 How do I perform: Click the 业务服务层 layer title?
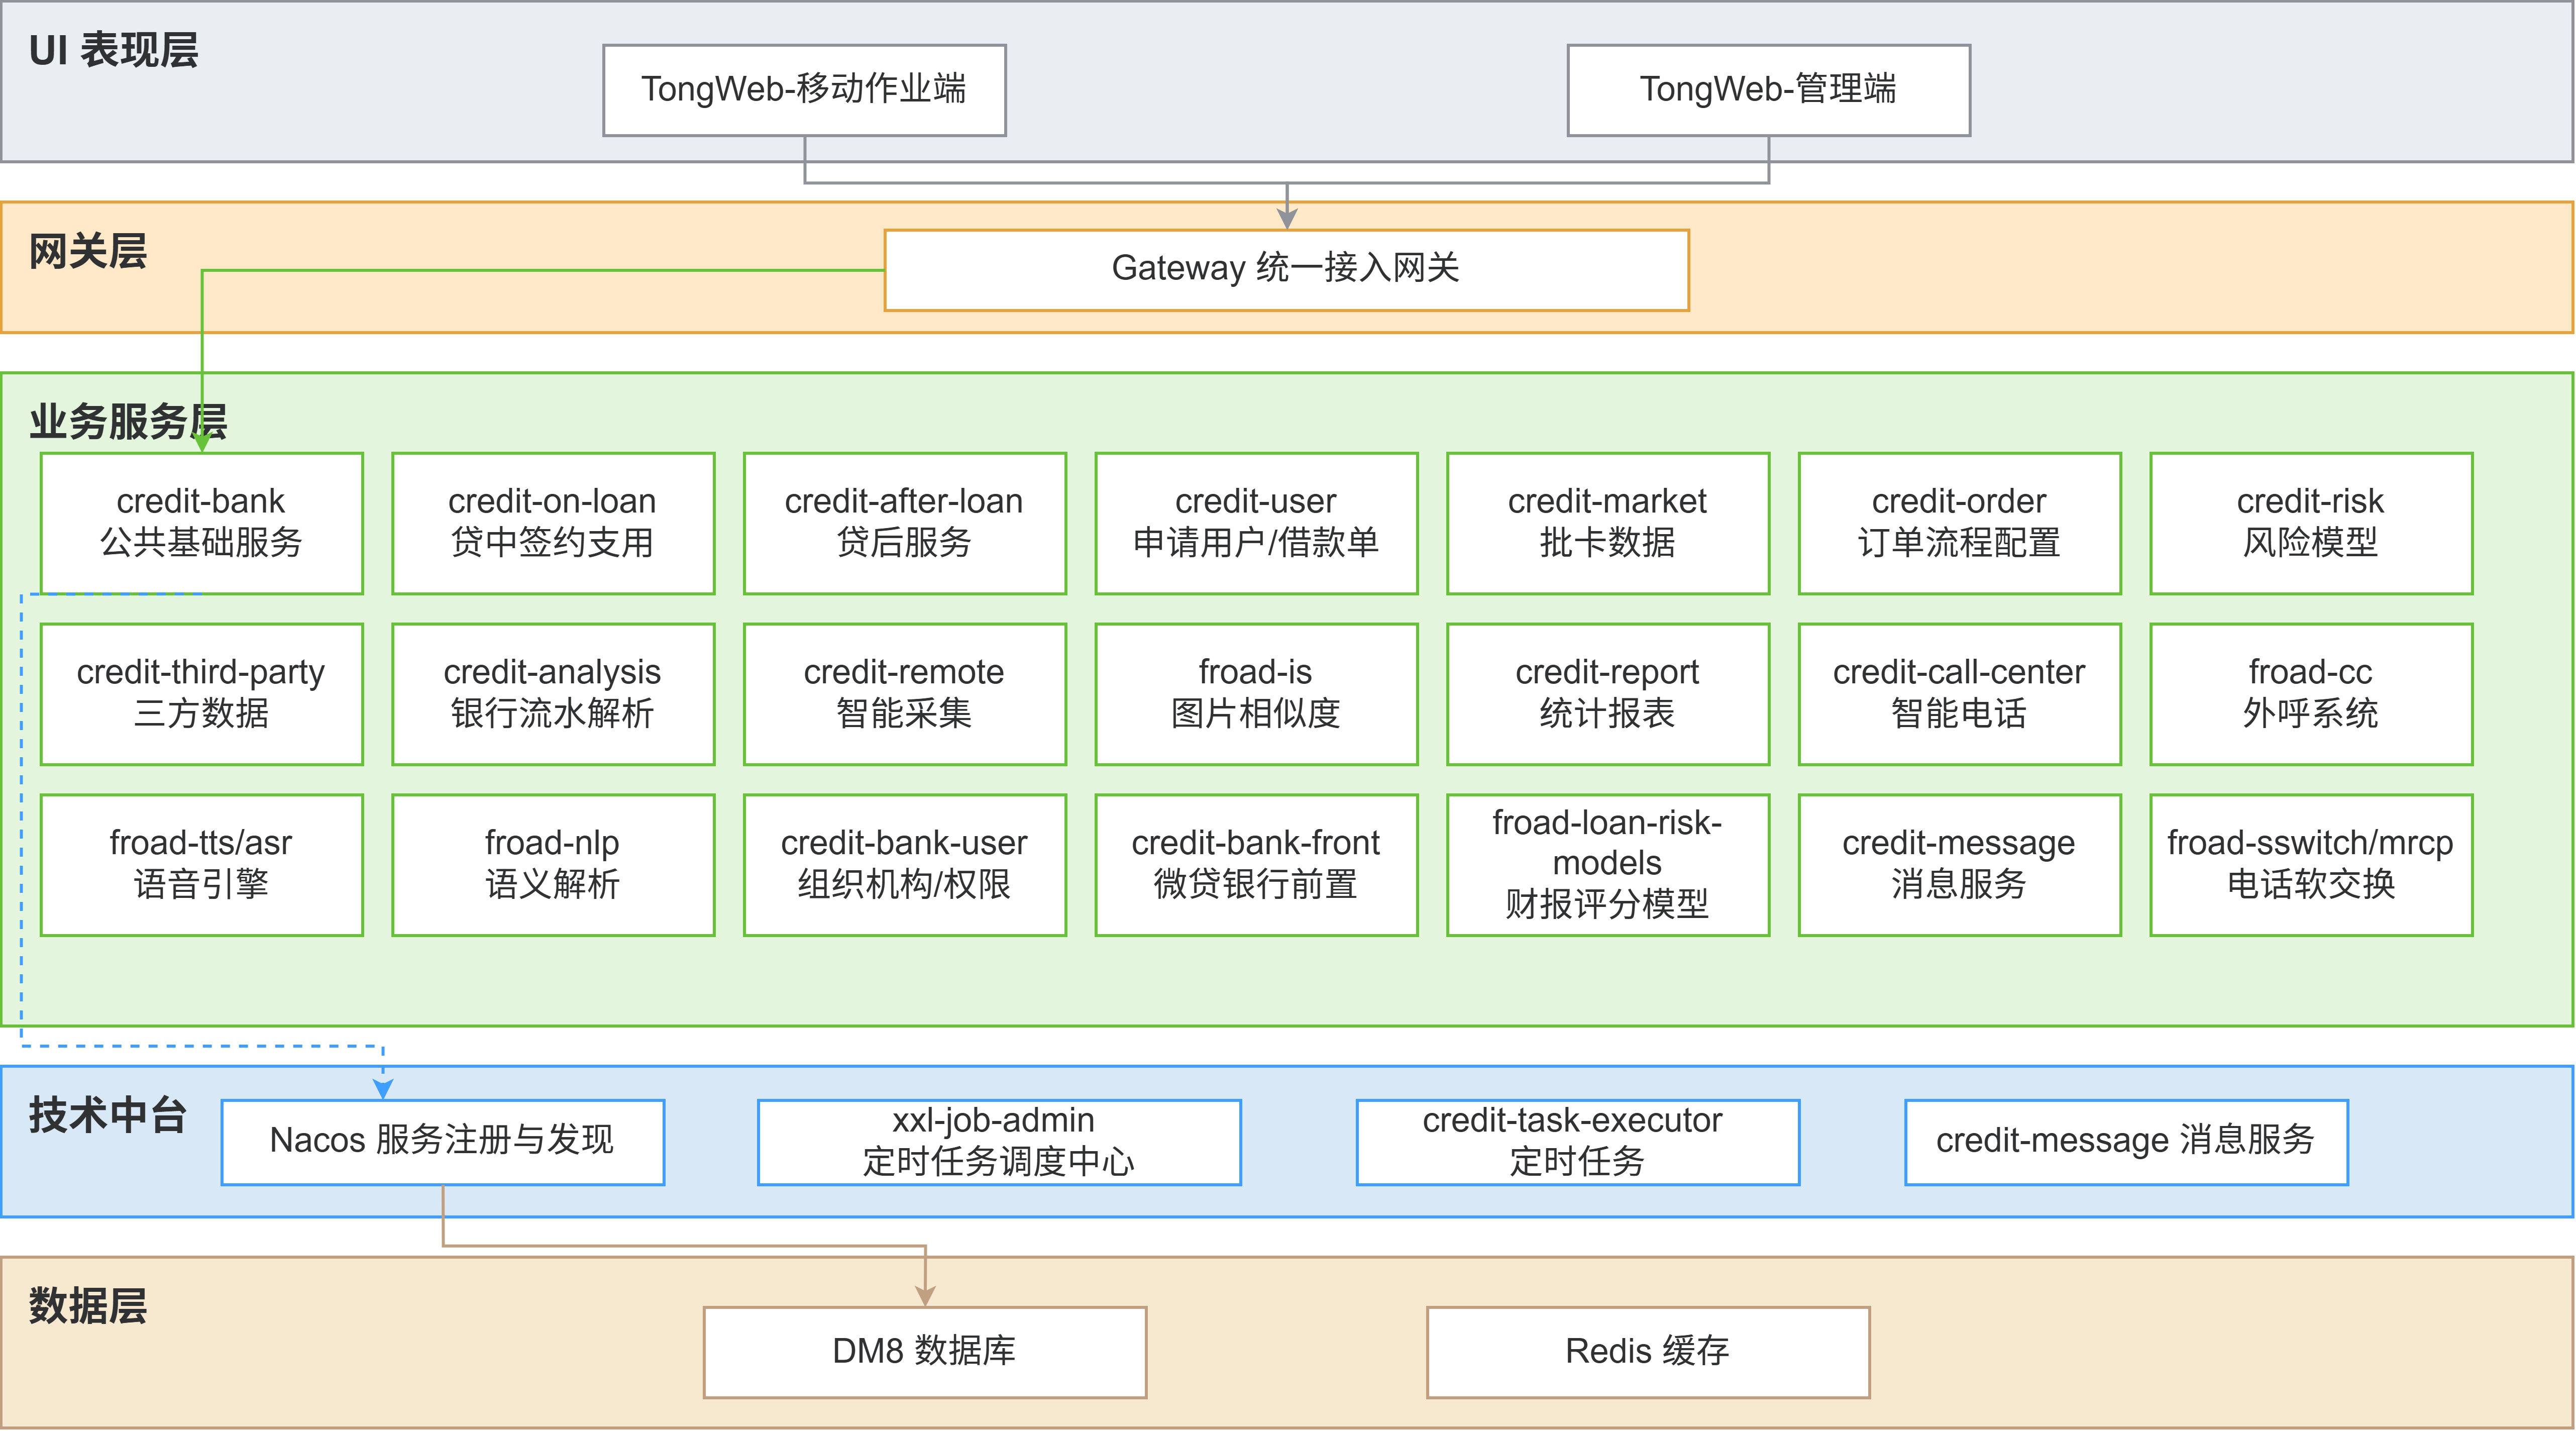[x=128, y=422]
